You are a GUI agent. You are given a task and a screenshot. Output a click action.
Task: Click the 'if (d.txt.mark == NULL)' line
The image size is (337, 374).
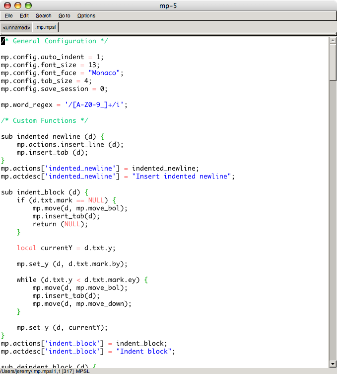coord(66,200)
